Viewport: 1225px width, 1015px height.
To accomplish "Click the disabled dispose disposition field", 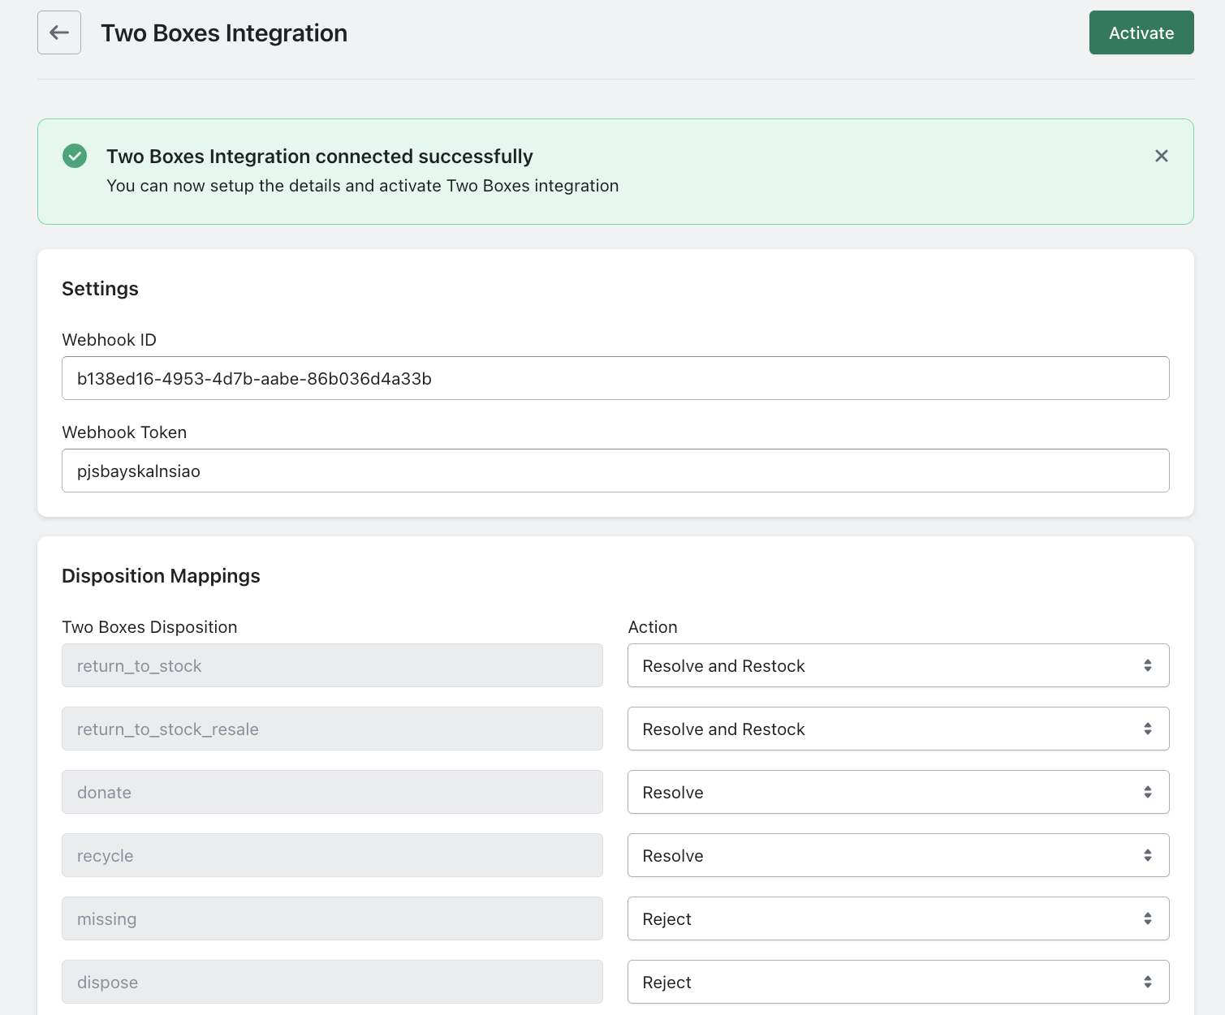I will coord(332,982).
